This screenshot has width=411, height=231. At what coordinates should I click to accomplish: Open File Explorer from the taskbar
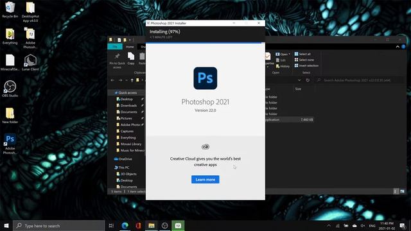[152, 225]
